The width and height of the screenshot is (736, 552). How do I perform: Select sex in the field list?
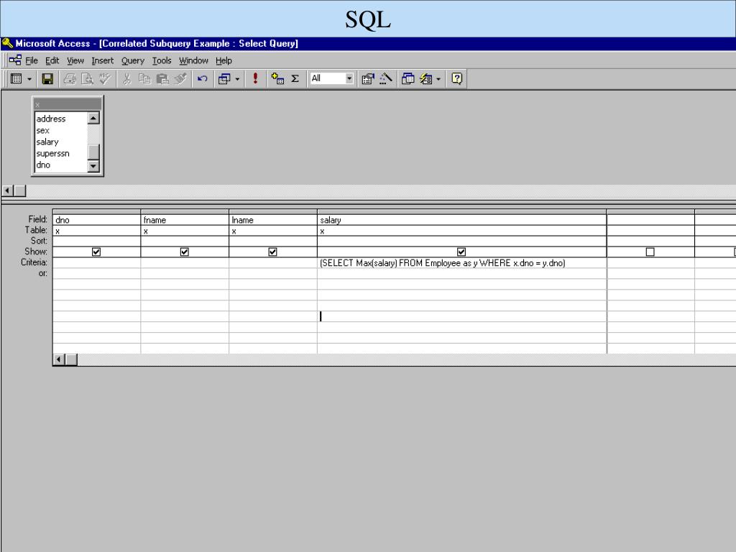click(x=61, y=131)
